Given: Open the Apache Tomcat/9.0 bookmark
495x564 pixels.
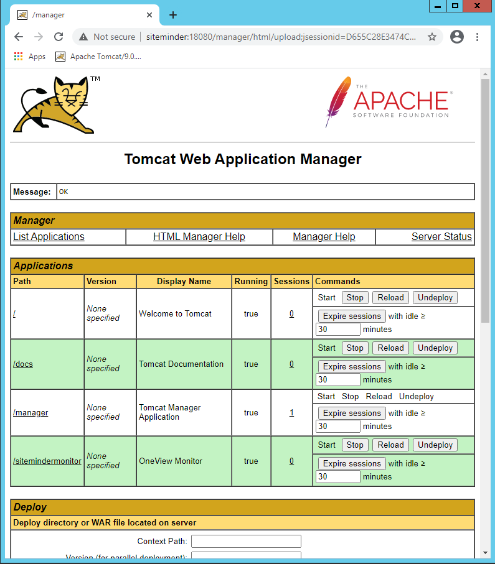Looking at the screenshot, I should pyautogui.click(x=98, y=57).
